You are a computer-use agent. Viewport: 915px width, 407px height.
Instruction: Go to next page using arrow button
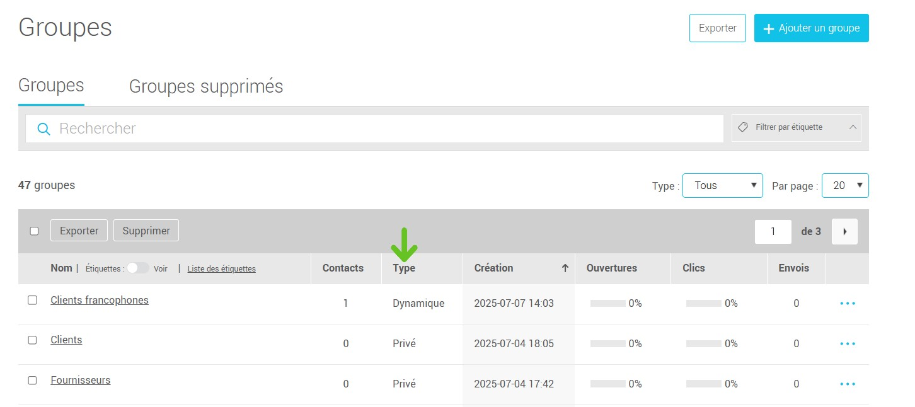click(844, 231)
